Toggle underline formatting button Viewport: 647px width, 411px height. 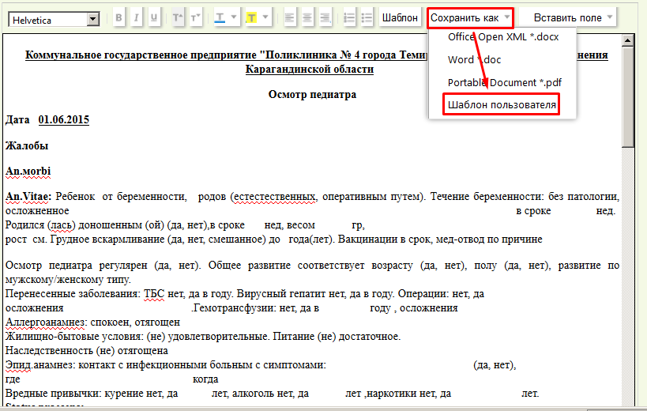(154, 17)
